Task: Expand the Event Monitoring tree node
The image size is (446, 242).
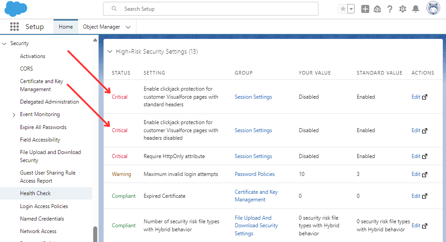Action: [x=14, y=115]
